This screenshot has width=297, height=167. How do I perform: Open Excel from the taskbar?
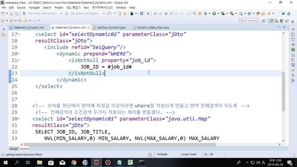coord(130,162)
